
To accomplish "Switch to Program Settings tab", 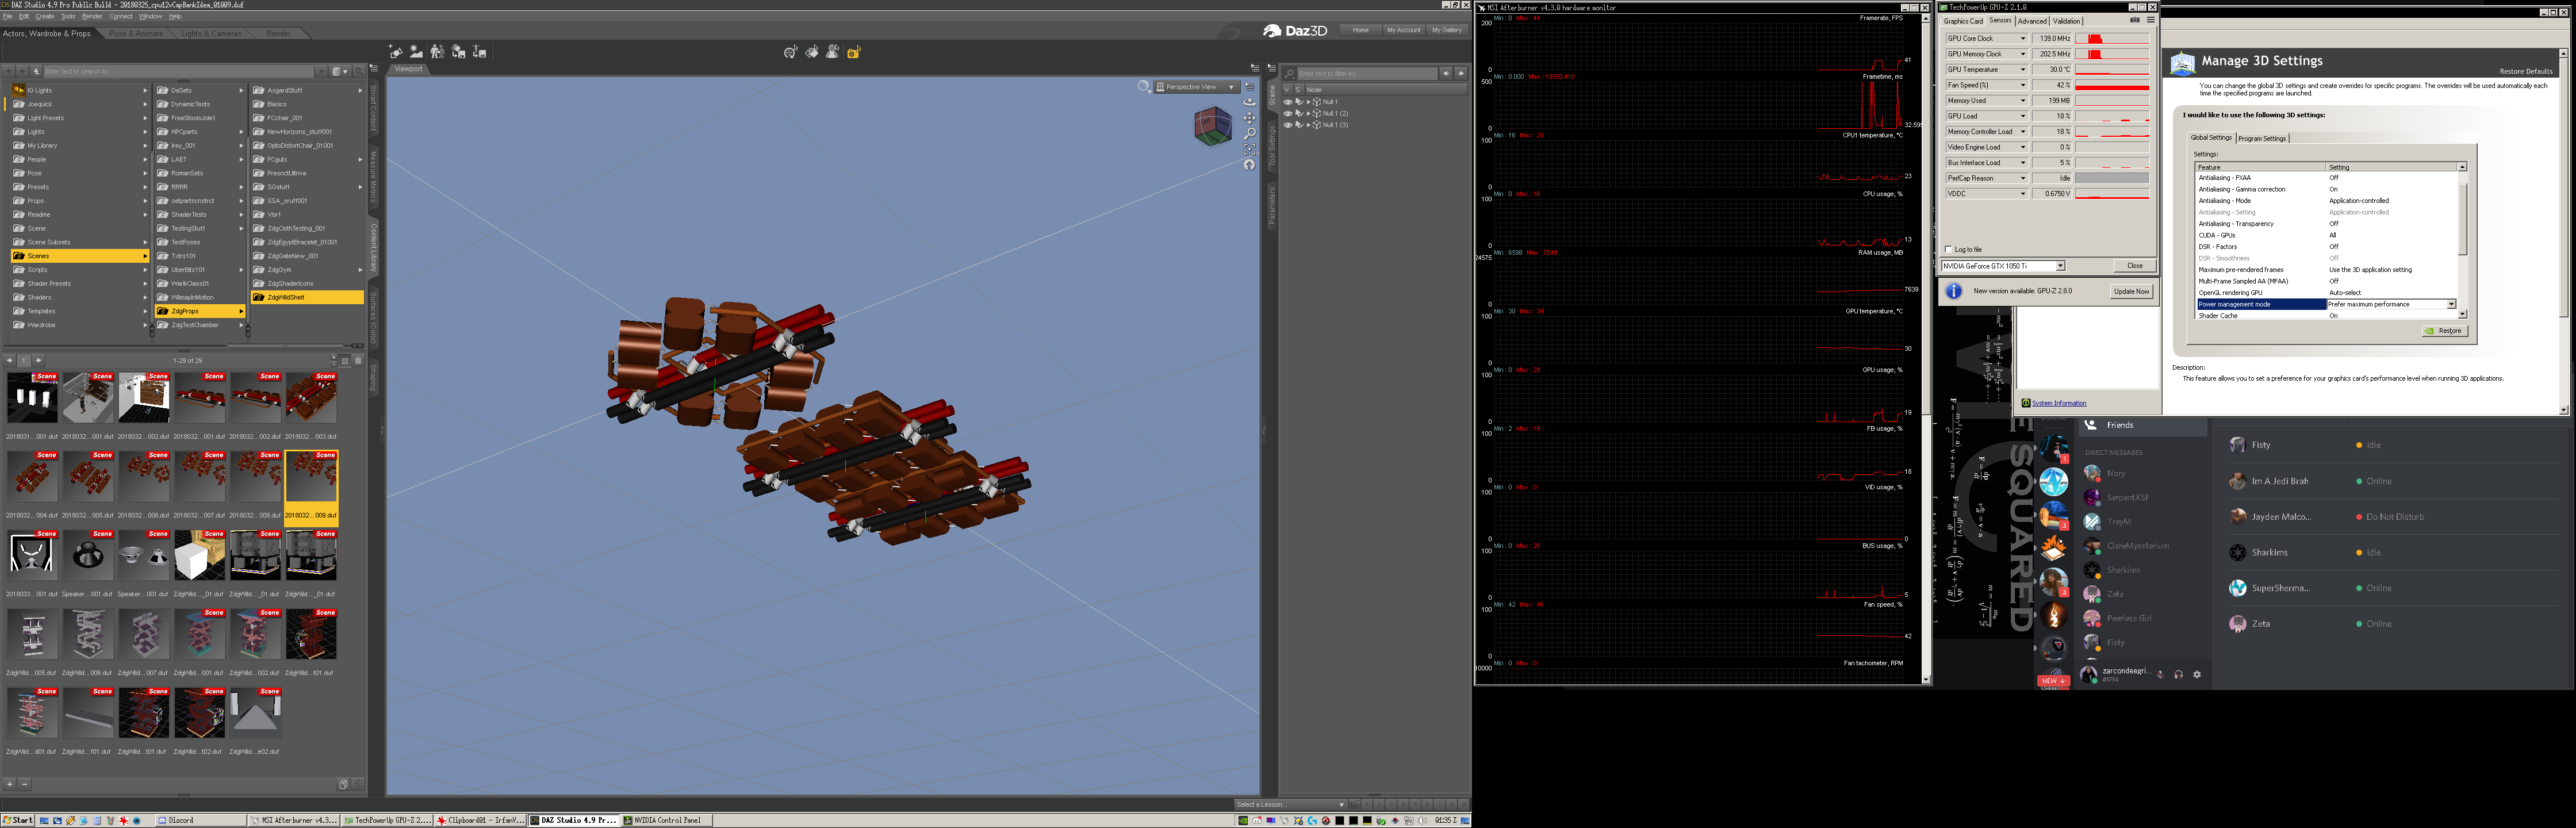I will tap(2262, 138).
